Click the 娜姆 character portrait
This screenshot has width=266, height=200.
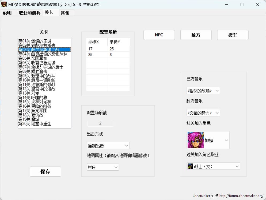(196, 140)
